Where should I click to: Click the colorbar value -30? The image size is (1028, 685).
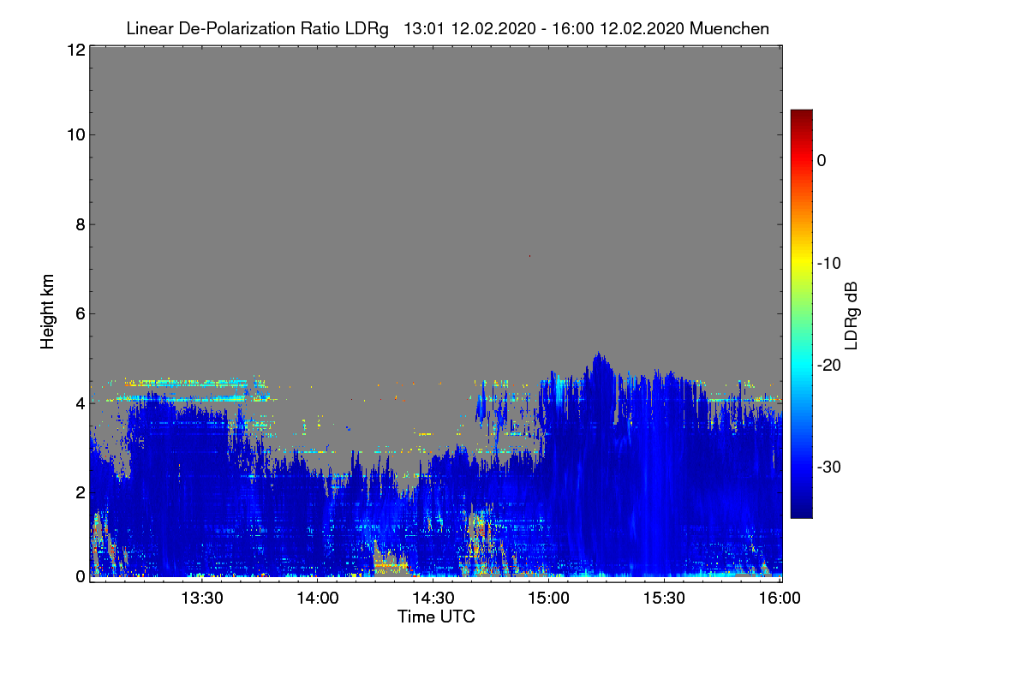pyautogui.click(x=830, y=467)
